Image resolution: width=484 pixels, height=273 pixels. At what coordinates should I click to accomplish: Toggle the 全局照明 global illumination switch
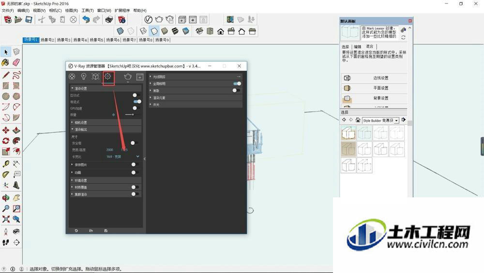pos(237,83)
